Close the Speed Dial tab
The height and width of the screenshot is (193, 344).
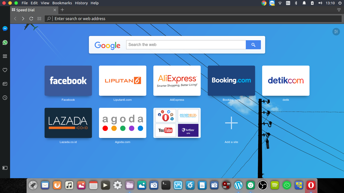pos(55,10)
